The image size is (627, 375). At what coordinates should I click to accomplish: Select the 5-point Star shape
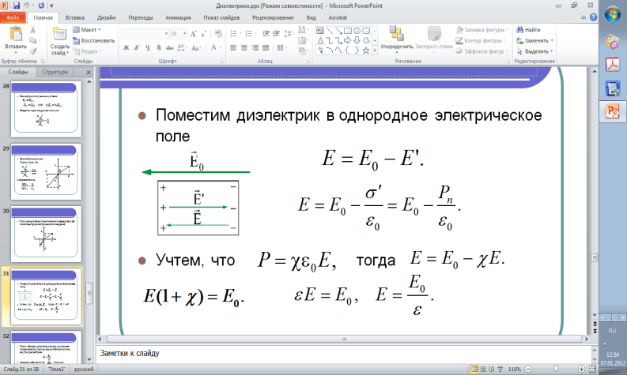click(365, 51)
